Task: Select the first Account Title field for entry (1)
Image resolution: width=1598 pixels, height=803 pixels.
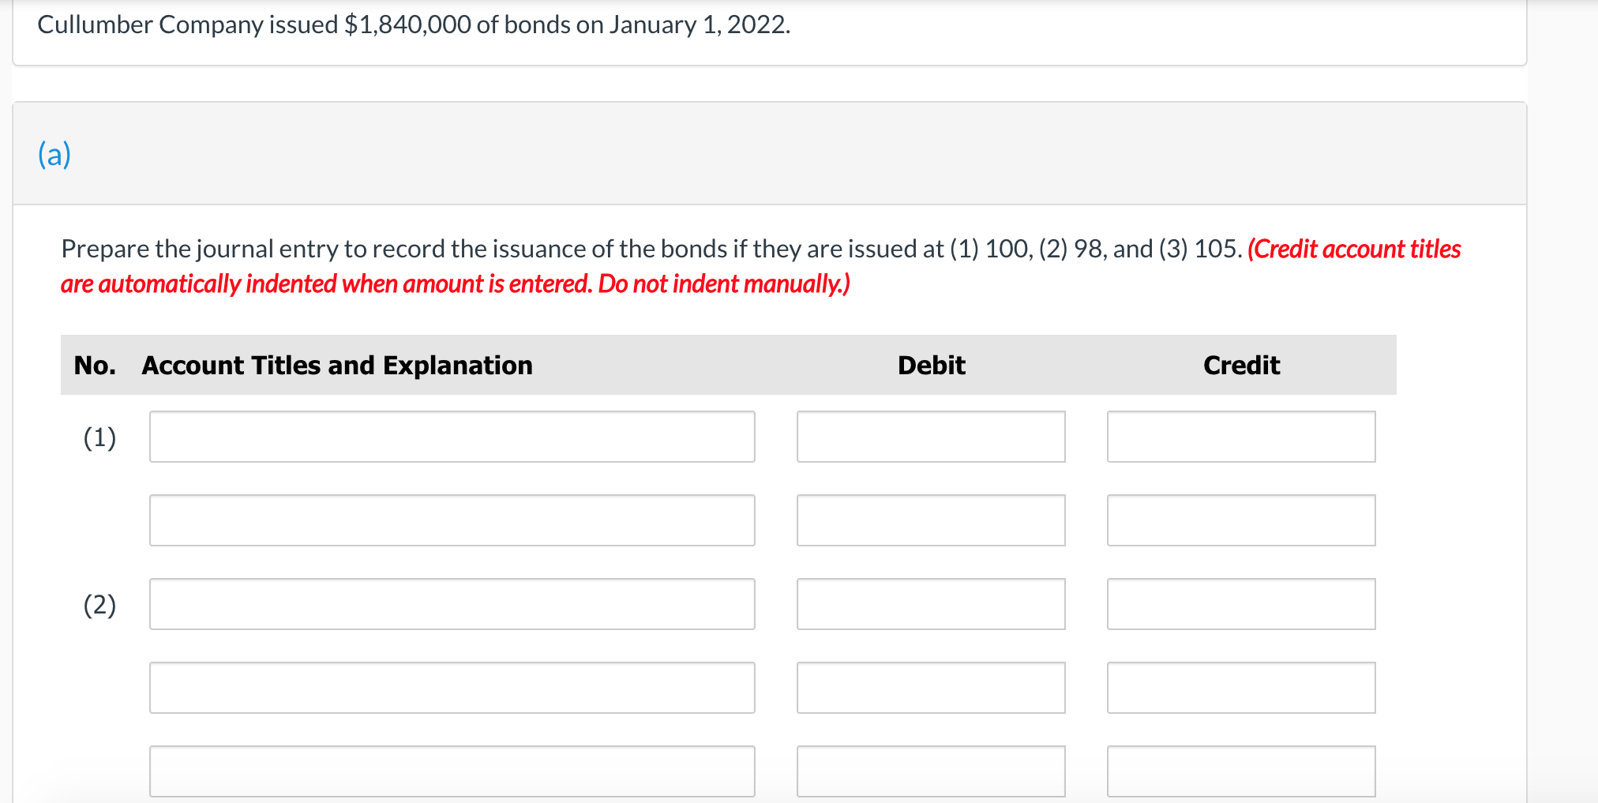Action: click(452, 436)
